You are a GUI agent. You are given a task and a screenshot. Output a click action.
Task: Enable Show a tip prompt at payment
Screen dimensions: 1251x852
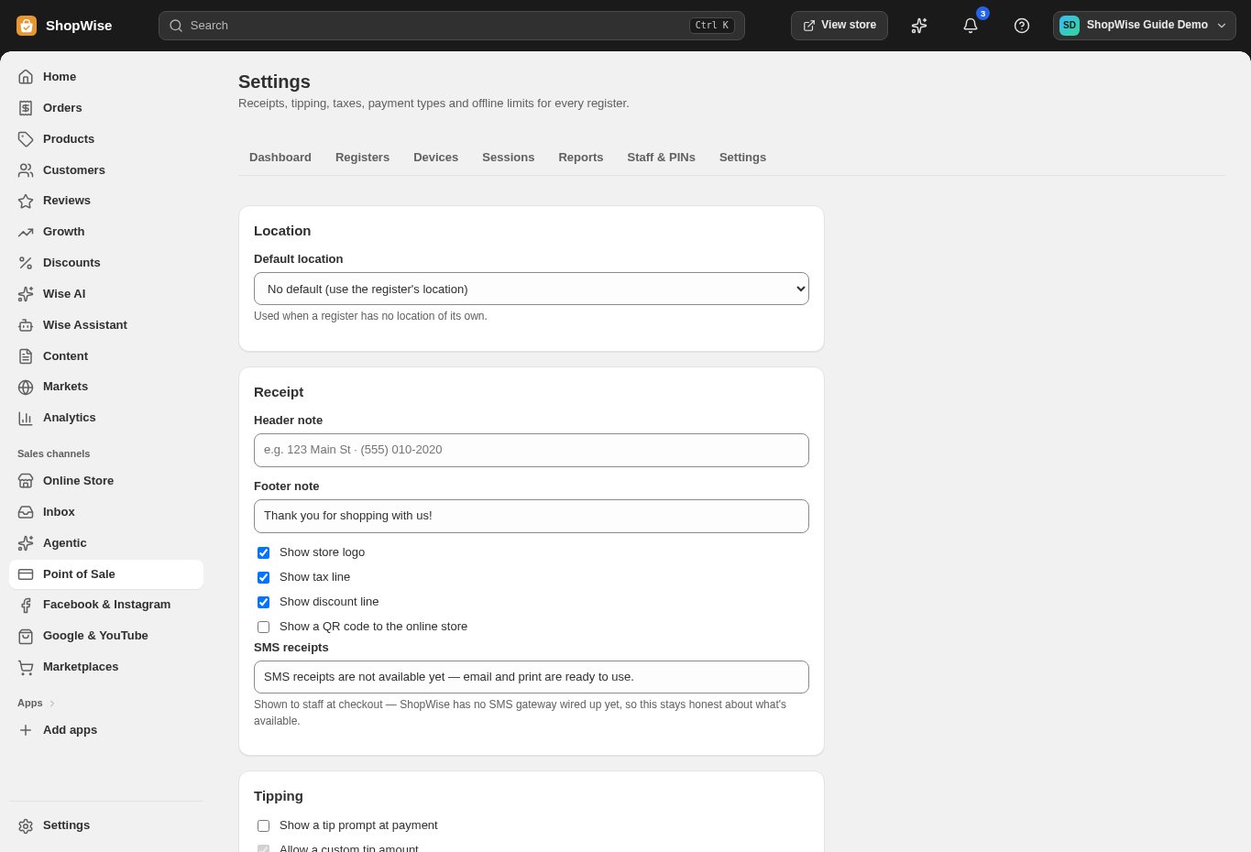click(263, 825)
